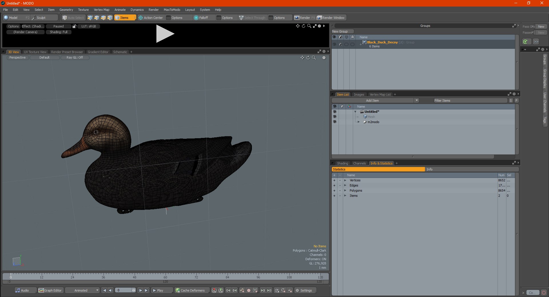The image size is (549, 297).
Task: Click the New Group button
Action: [x=342, y=31]
